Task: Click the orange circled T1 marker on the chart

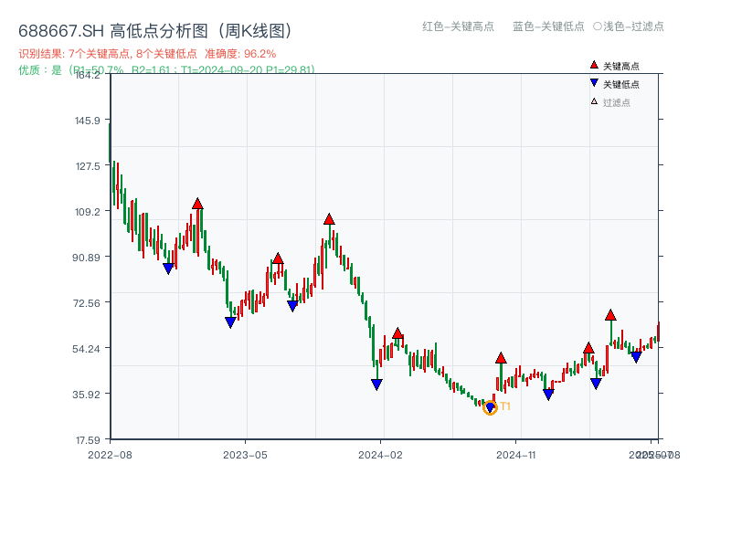Action: [x=490, y=409]
